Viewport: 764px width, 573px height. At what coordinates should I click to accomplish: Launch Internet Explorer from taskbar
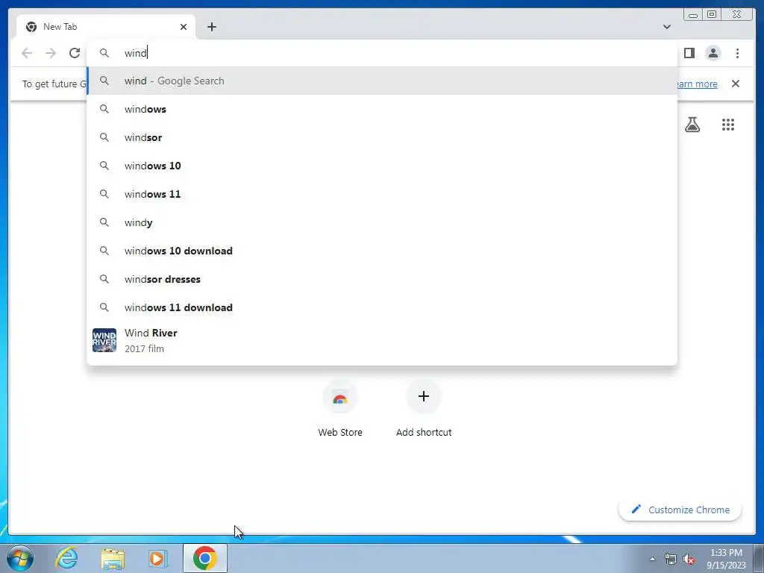click(x=66, y=558)
